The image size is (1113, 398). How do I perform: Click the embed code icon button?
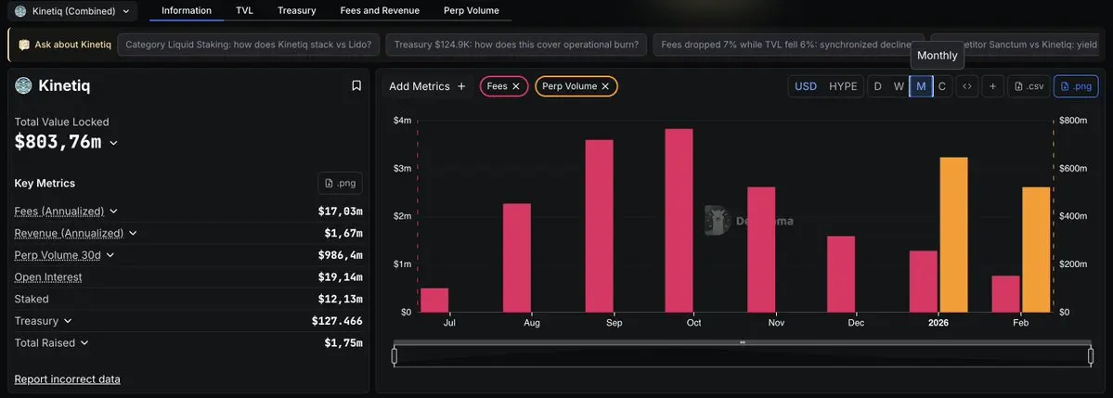click(966, 86)
